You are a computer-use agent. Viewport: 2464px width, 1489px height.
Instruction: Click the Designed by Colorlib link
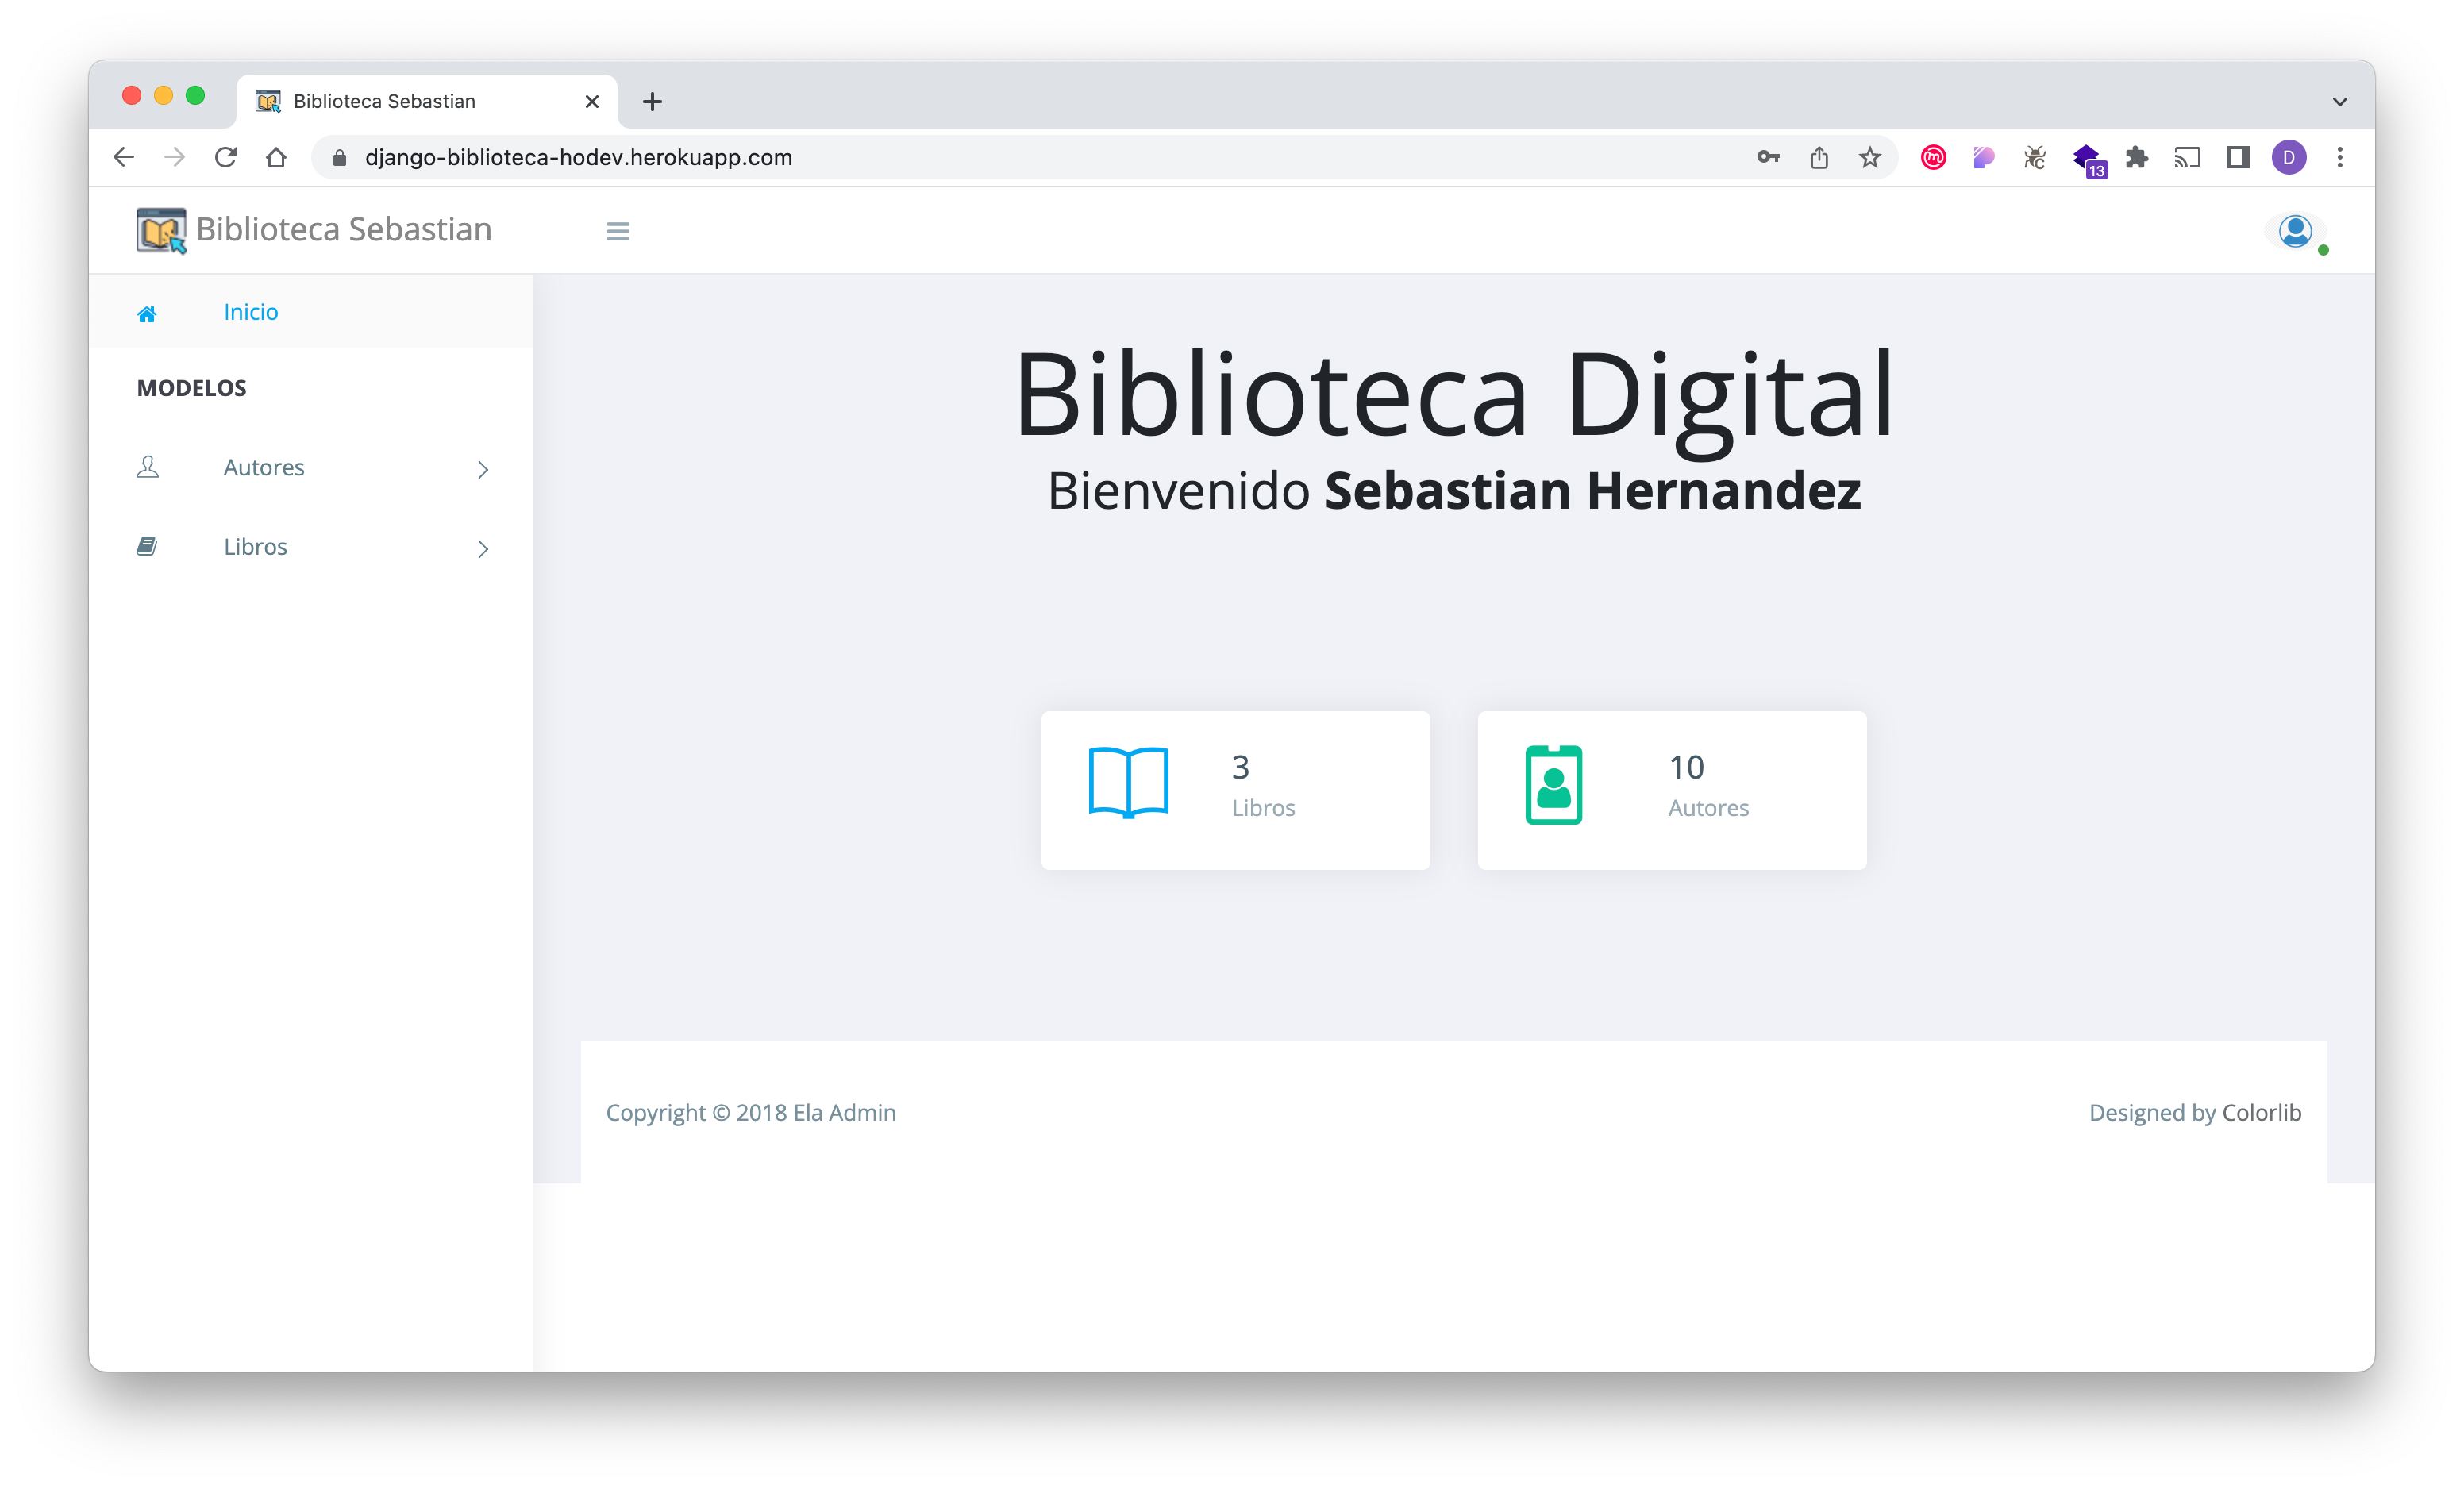point(2195,1112)
